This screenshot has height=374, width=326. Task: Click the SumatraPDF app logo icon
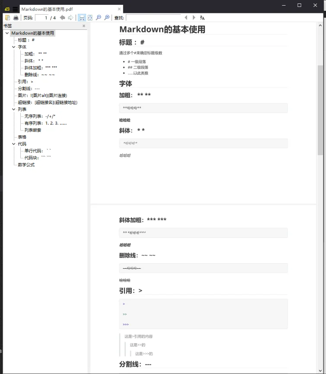pyautogui.click(x=7, y=9)
